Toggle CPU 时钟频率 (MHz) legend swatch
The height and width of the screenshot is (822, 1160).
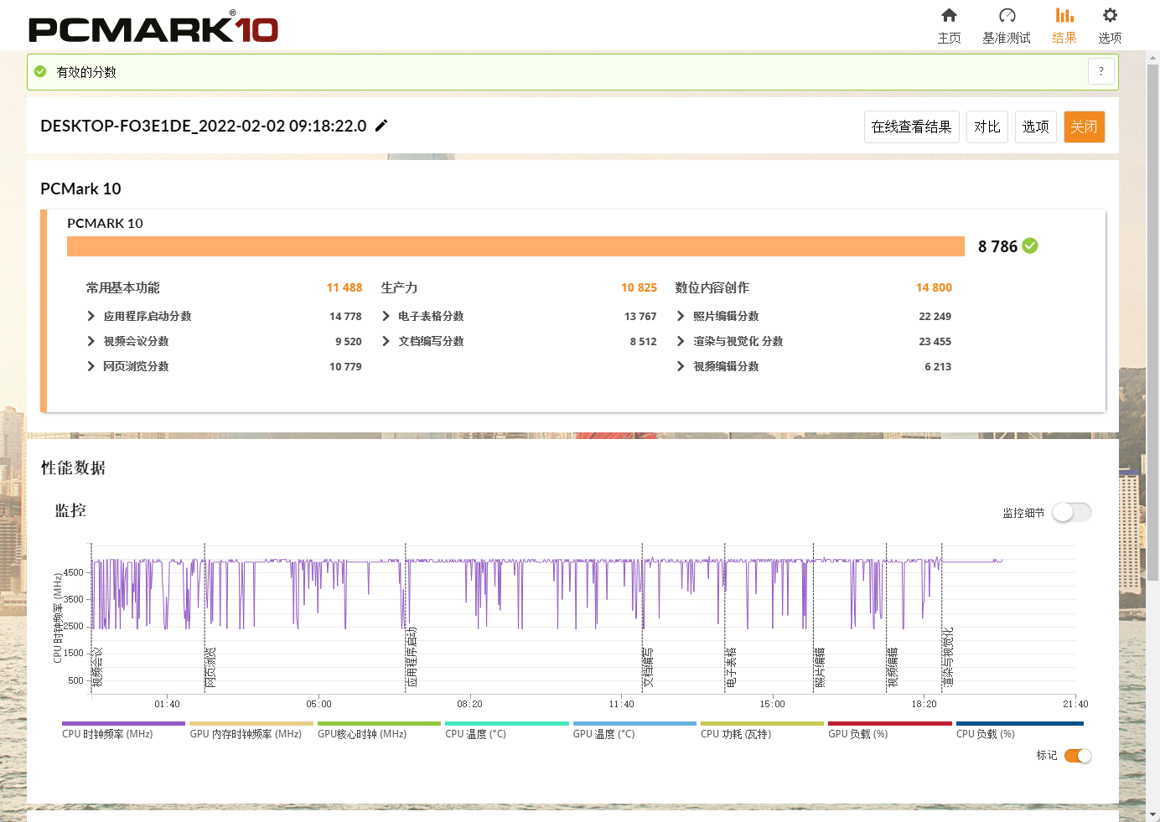(123, 723)
